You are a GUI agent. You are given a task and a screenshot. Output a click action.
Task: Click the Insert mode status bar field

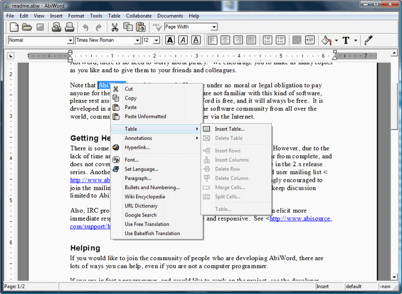(330, 287)
